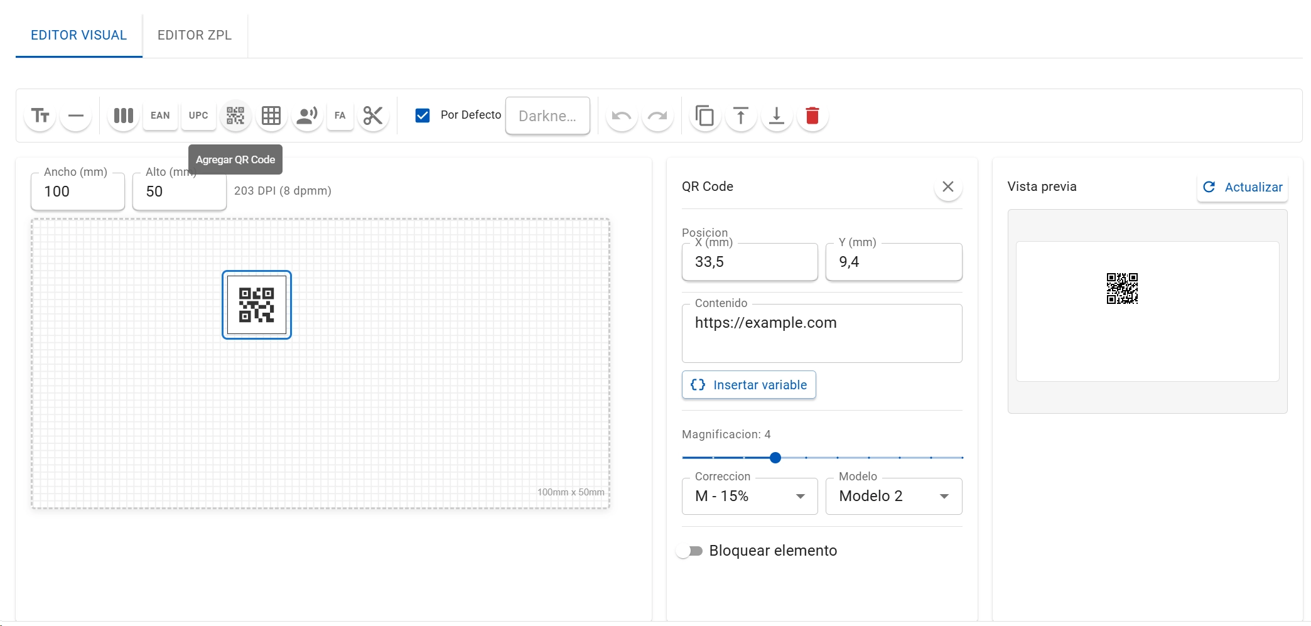Focus the Alto (mm) height field
Screen dimensions: 1311x626
pos(180,192)
